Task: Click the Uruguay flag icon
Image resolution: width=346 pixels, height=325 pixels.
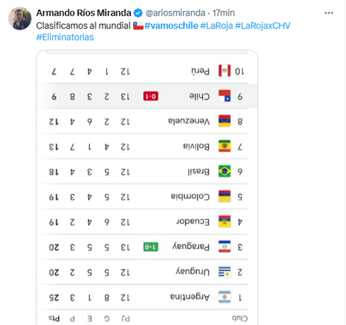Action: [x=225, y=272]
